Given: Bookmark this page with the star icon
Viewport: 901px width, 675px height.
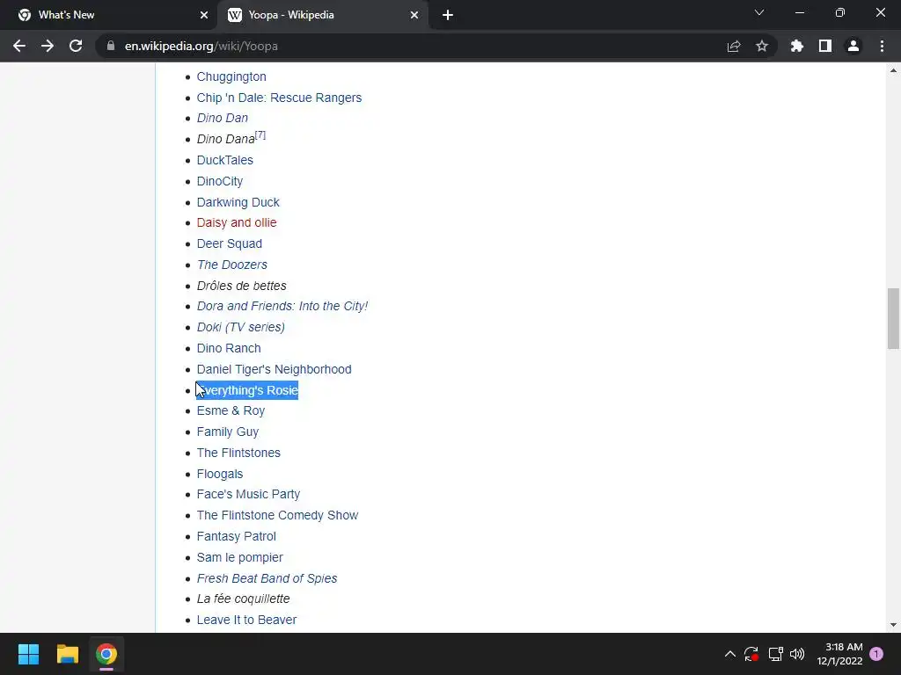Looking at the screenshot, I should [762, 46].
